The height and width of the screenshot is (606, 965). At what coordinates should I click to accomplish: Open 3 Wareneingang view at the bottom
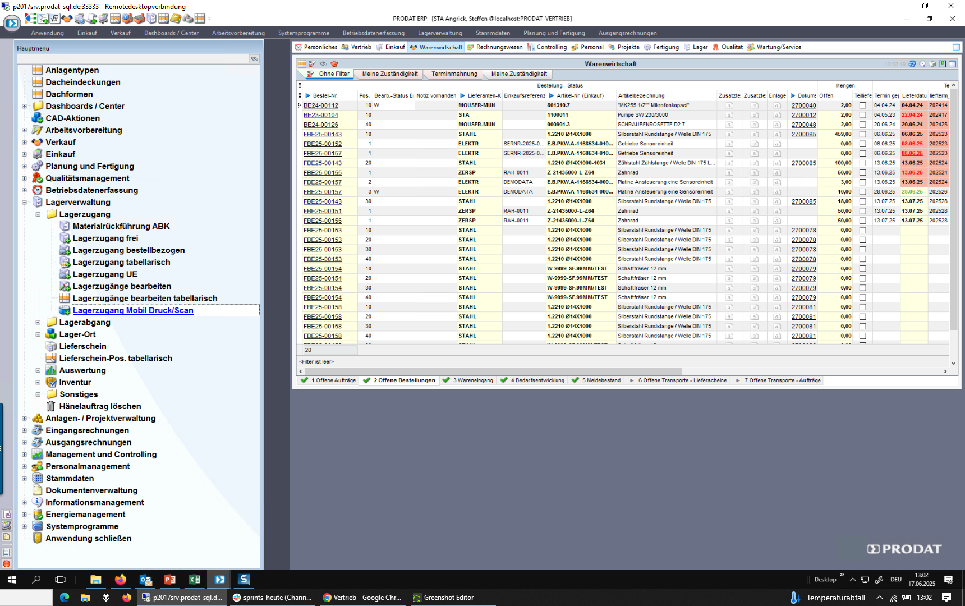[474, 380]
